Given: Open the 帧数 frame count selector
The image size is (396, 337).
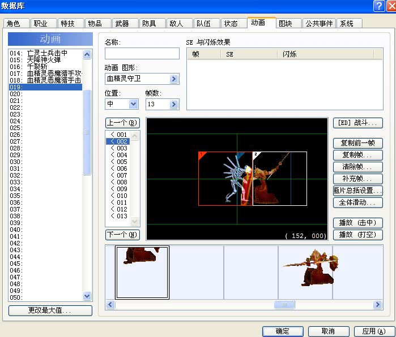Looking at the screenshot, I should pos(173,104).
